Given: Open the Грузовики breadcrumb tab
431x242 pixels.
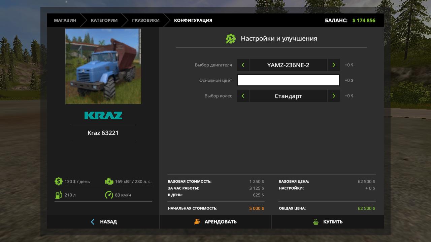Looking at the screenshot, I should (145, 20).
